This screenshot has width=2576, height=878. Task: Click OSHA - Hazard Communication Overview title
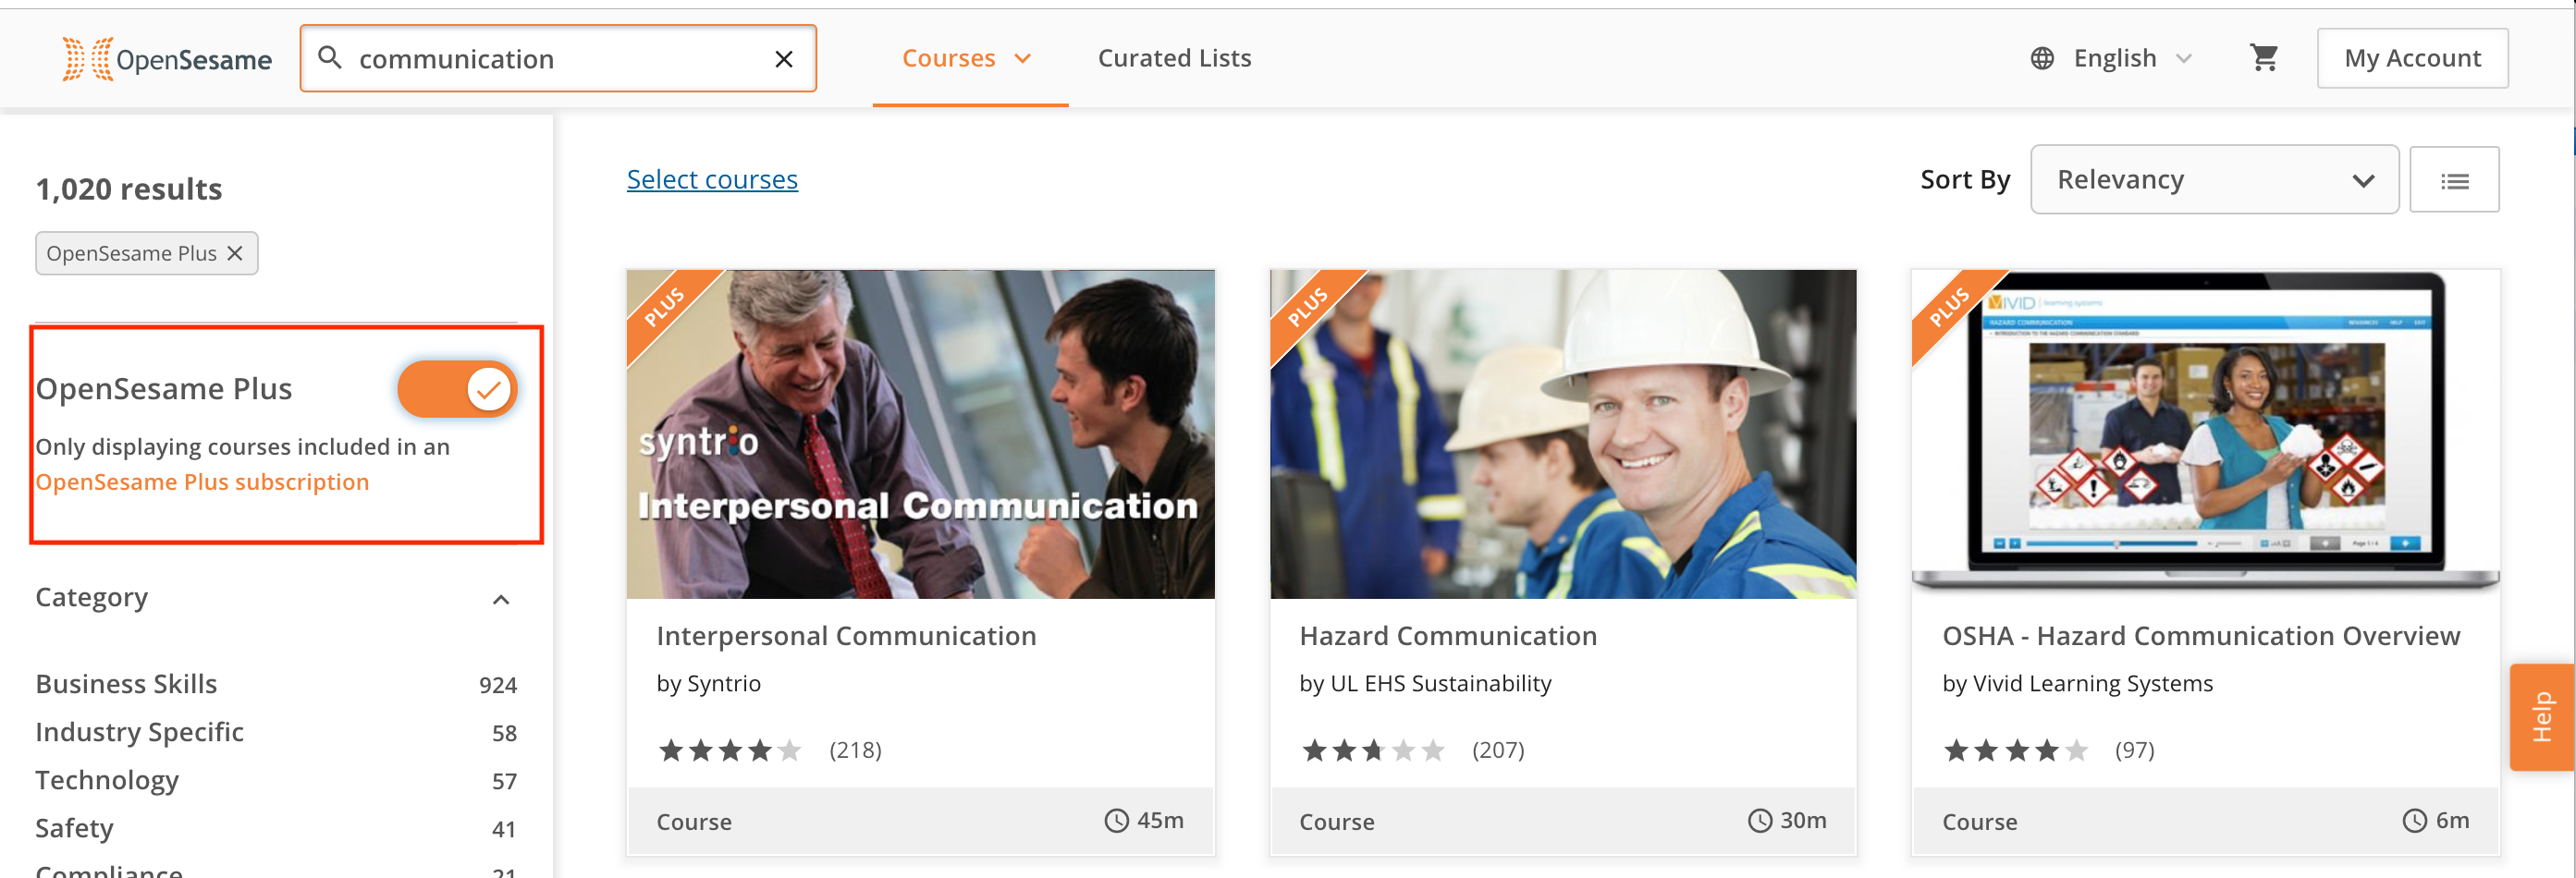(x=2201, y=636)
